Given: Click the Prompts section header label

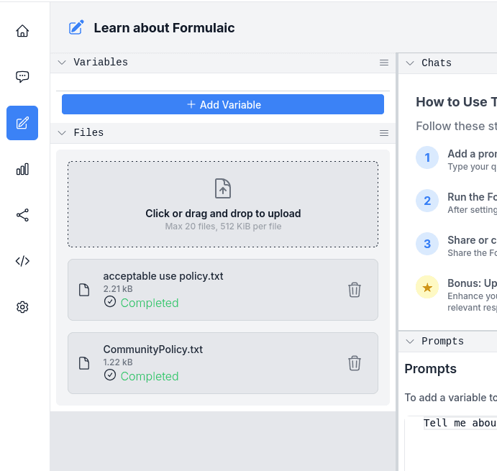Looking at the screenshot, I should [442, 341].
